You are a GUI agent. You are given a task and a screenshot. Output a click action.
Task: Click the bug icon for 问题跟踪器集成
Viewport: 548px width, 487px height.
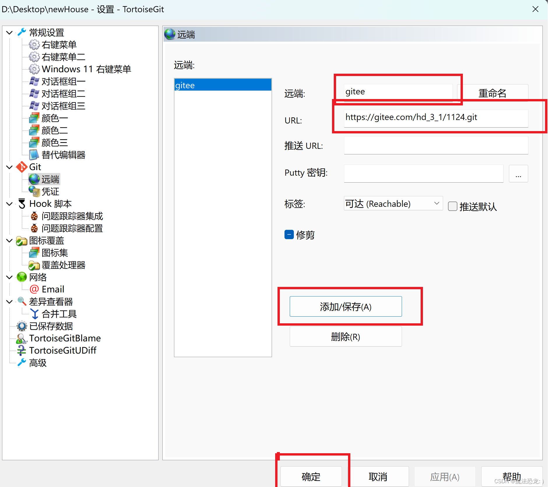pos(34,216)
